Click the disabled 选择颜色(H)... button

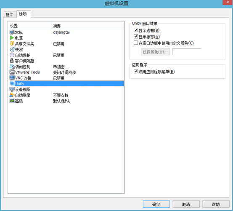pyautogui.click(x=155, y=52)
